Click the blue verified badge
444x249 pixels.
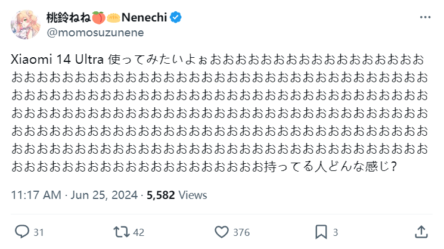click(x=175, y=18)
